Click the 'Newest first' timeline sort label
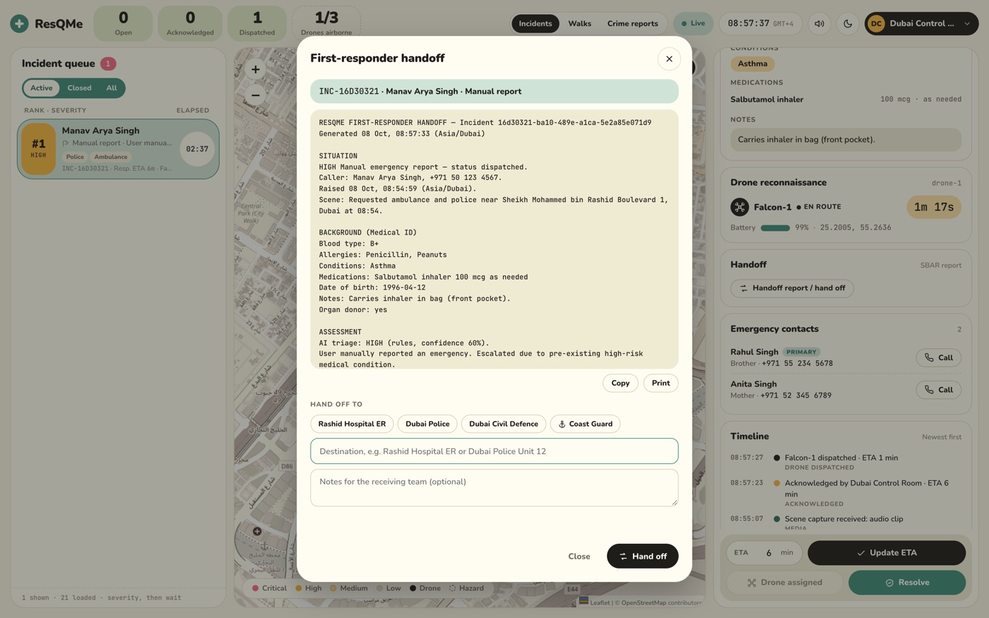 pyautogui.click(x=941, y=437)
